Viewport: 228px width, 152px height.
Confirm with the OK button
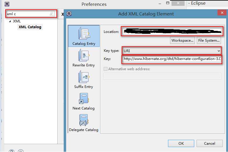(181, 144)
